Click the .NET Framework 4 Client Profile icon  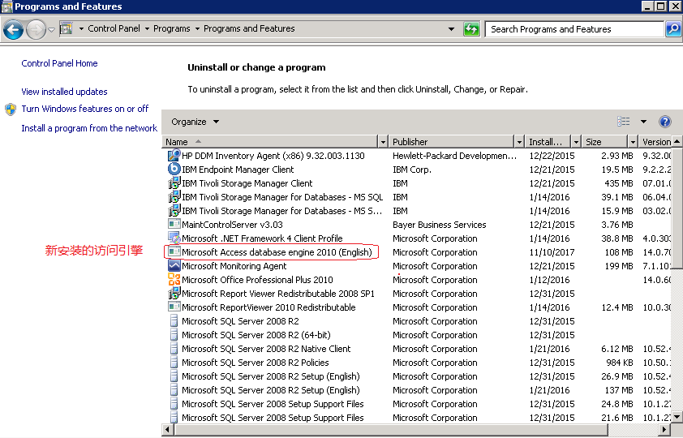point(174,238)
